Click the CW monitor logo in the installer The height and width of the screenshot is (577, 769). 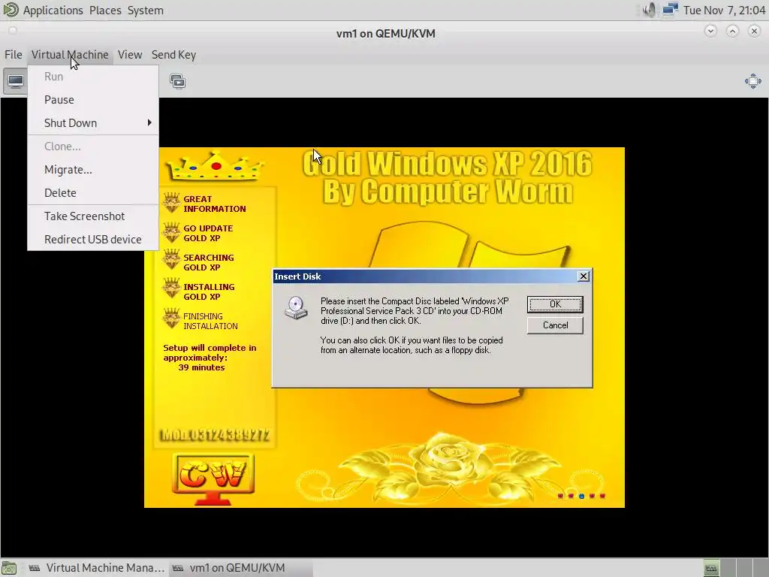(x=213, y=479)
